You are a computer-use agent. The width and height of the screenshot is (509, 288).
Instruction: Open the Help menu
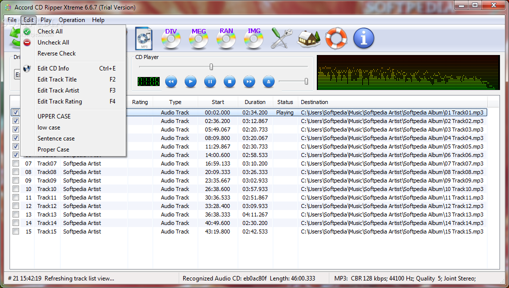pyautogui.click(x=98, y=20)
